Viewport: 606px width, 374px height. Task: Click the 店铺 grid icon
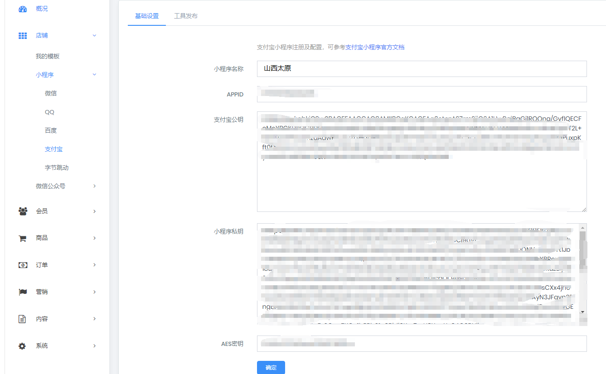click(x=23, y=36)
